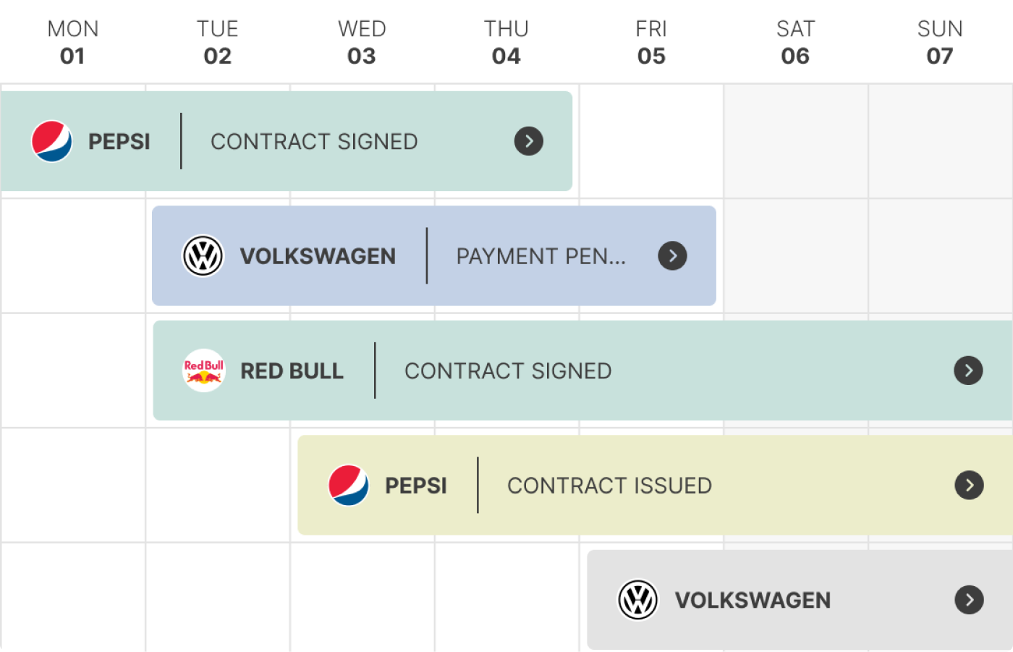Select the MON 01 day header

click(72, 43)
